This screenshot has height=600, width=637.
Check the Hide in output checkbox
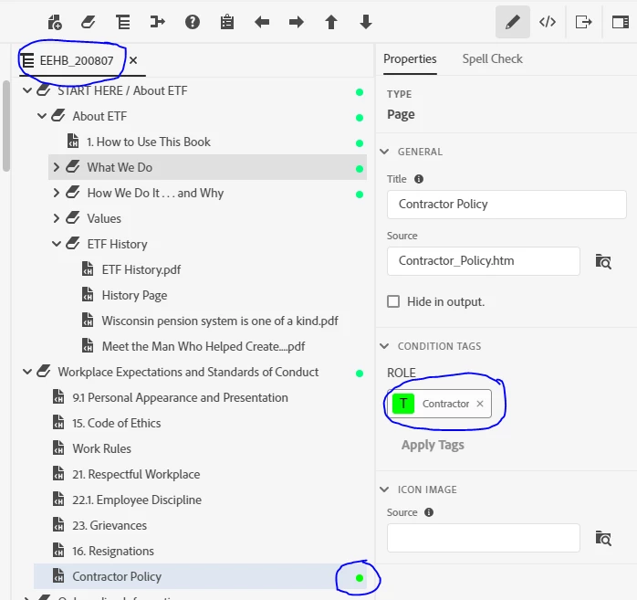393,301
